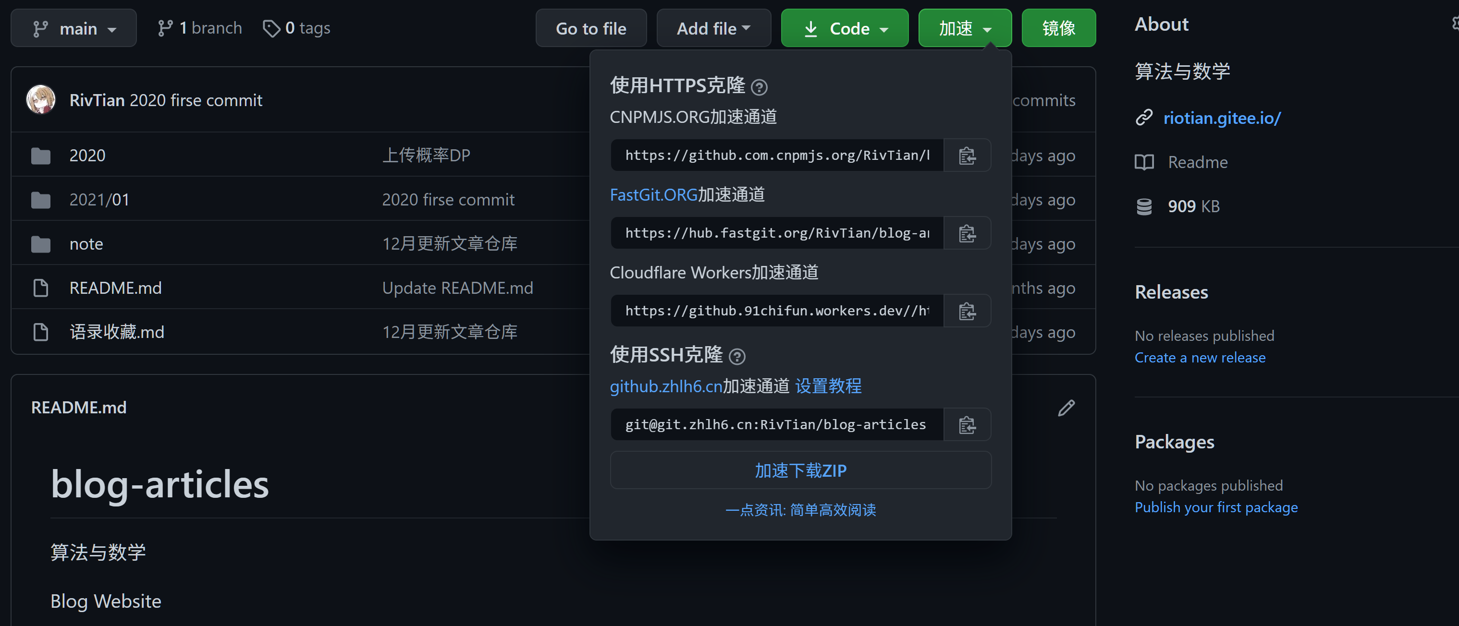Click the Readme book icon
Viewport: 1459px width, 626px height.
[x=1144, y=162]
